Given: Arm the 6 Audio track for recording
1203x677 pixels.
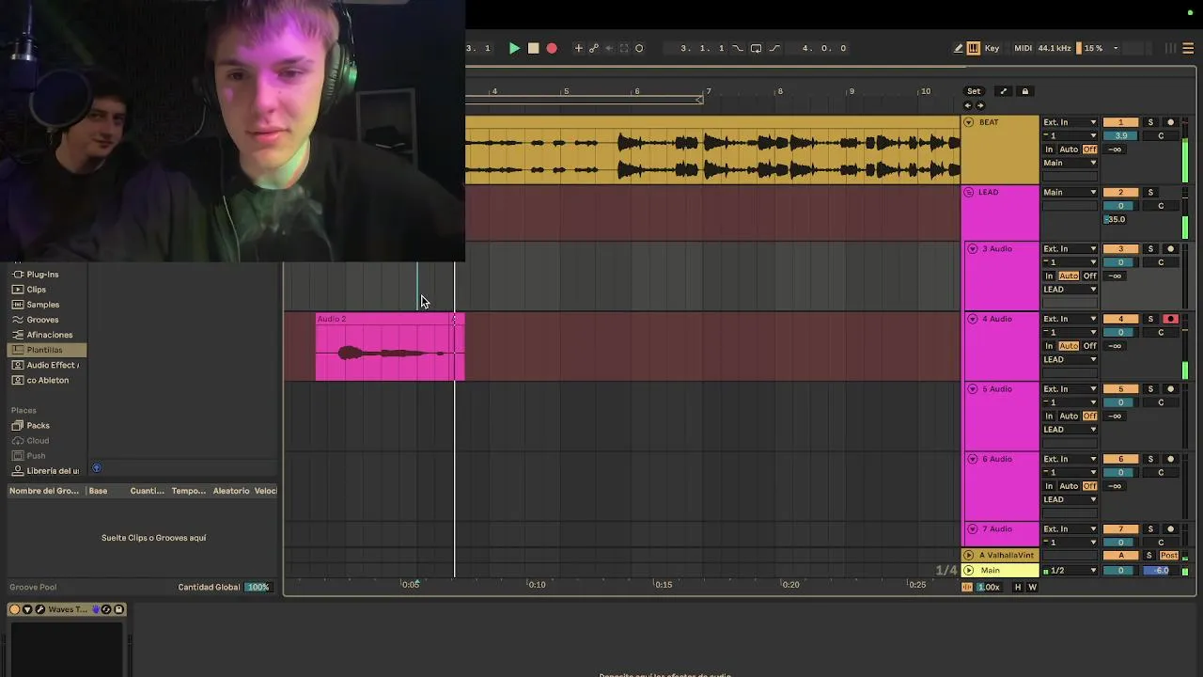Looking at the screenshot, I should coord(1170,459).
